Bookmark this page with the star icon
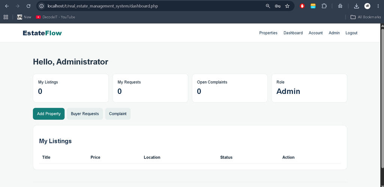384x187 pixels. click(287, 6)
